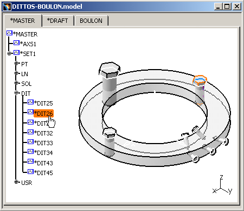Viewport: 244px width, 211px height.
Task: Expand the PT branch
Action: [x=16, y=63]
